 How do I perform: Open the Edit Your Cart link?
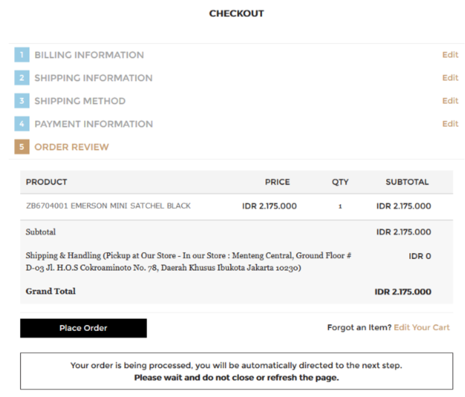pos(422,327)
